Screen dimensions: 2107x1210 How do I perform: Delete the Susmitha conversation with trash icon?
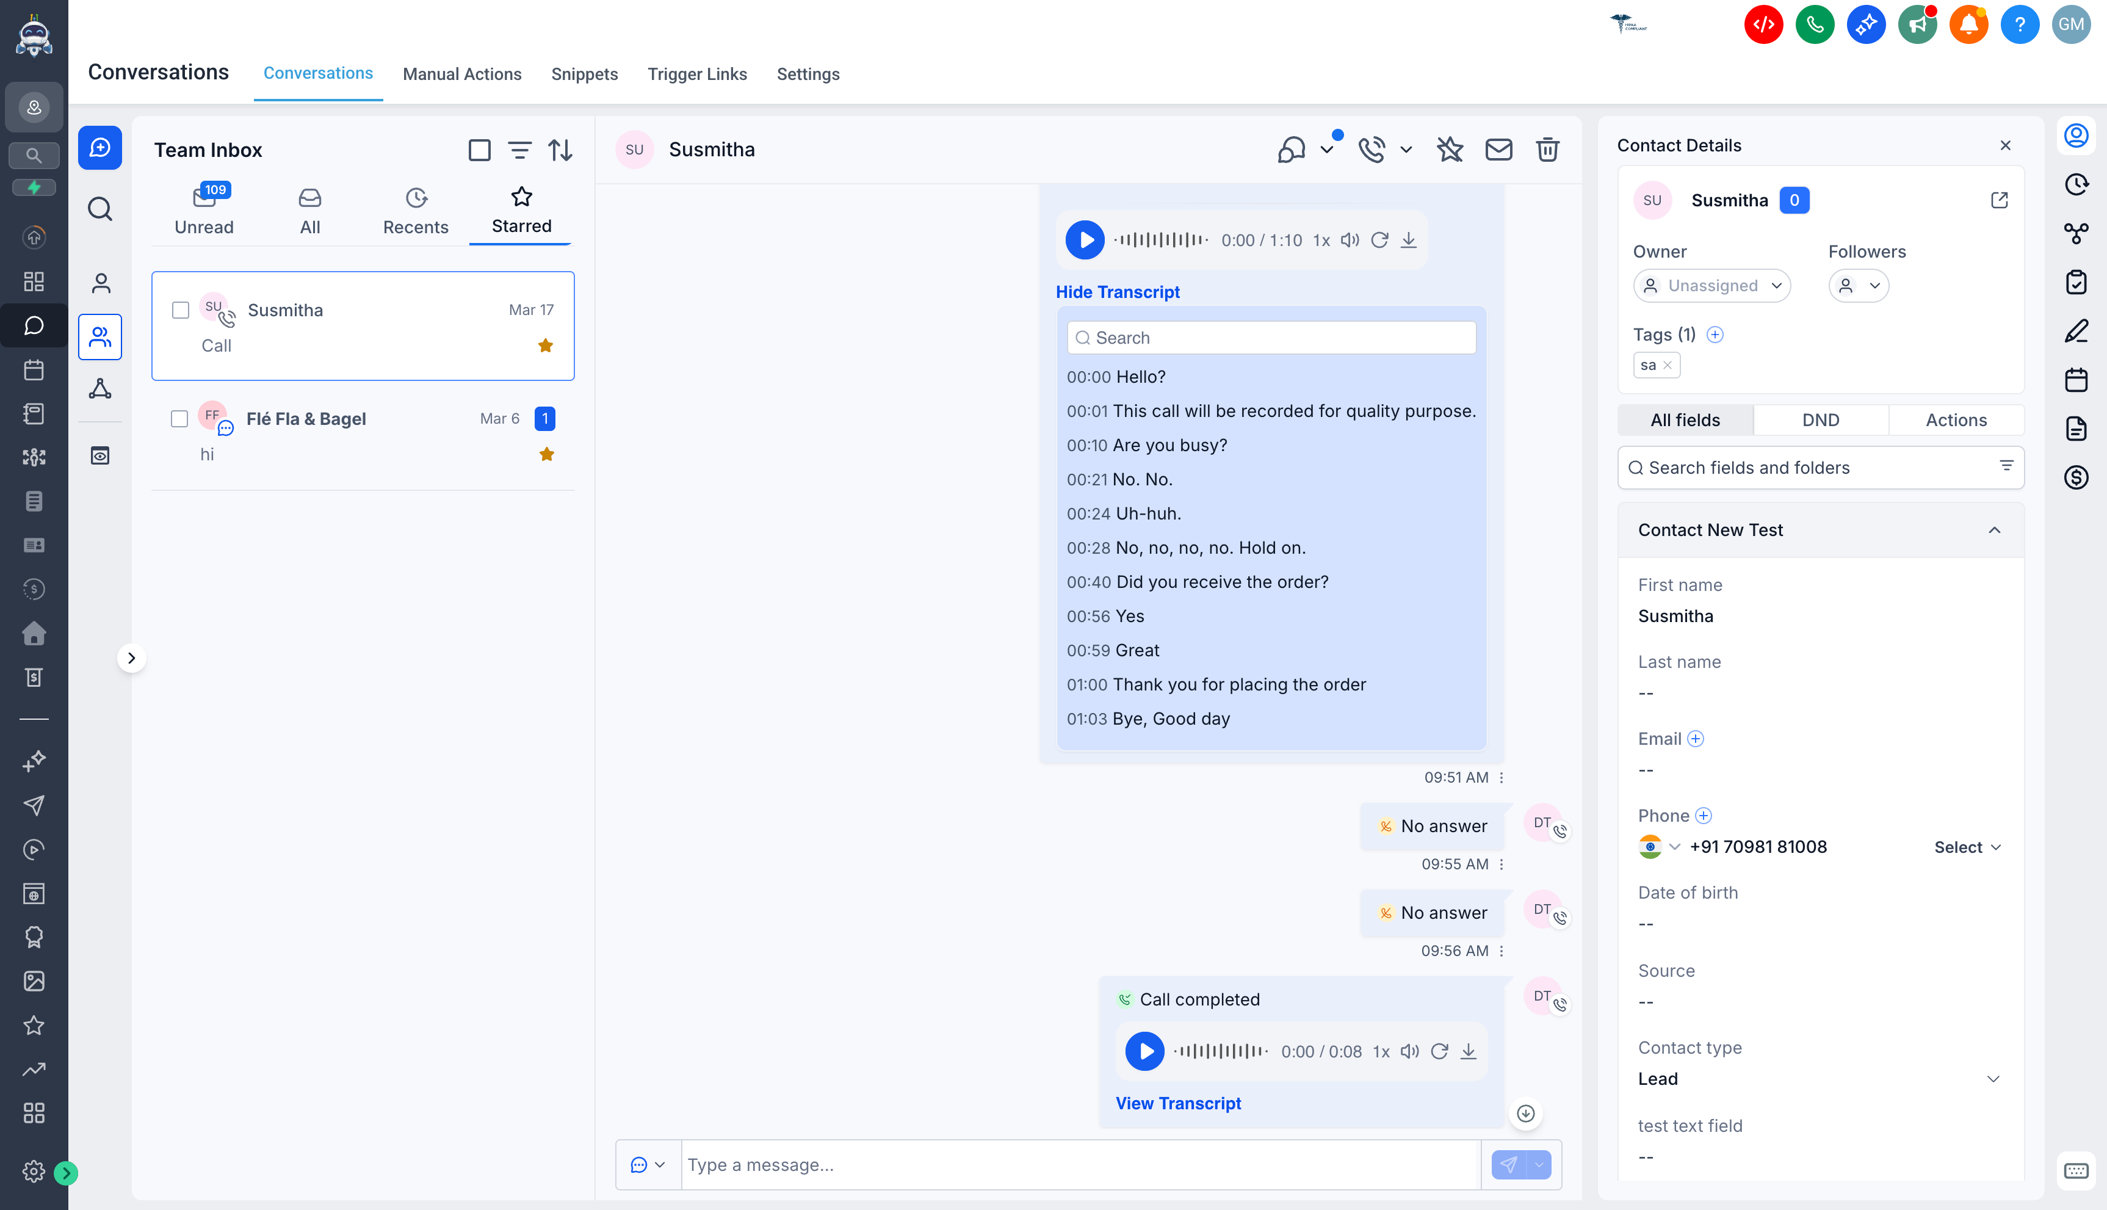click(1546, 150)
